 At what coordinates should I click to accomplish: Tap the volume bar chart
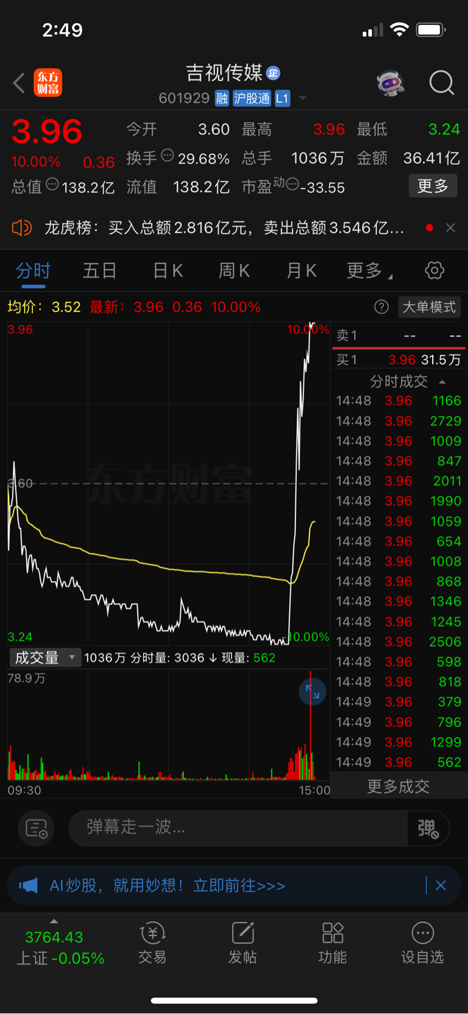click(x=168, y=726)
